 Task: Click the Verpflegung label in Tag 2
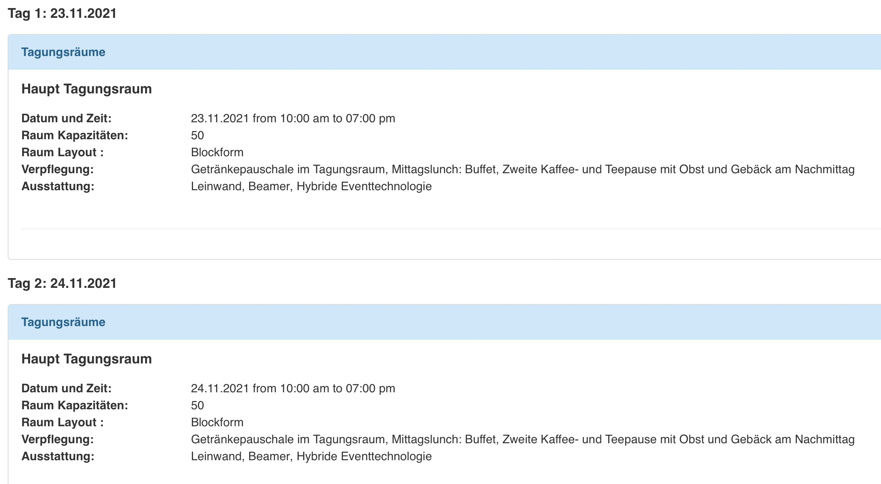[58, 439]
